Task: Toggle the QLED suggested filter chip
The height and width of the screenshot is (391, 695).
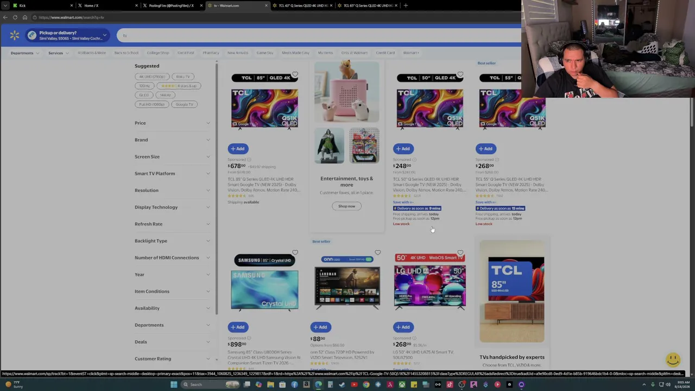Action: [x=143, y=95]
